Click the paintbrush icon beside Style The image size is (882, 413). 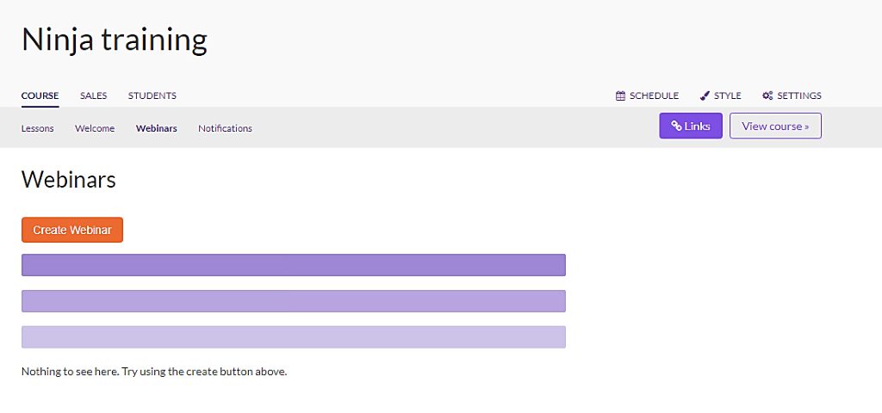705,96
